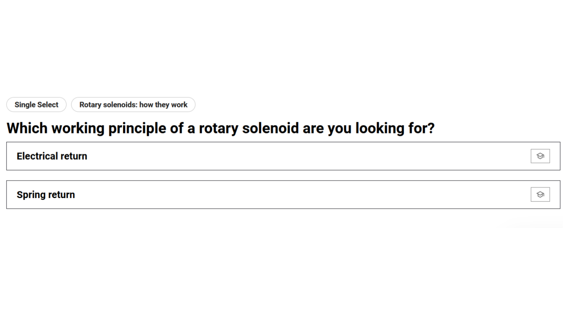Viewport: 569px width, 320px height.
Task: Click the graduation cap icon for Electrical return
Action: (540, 156)
